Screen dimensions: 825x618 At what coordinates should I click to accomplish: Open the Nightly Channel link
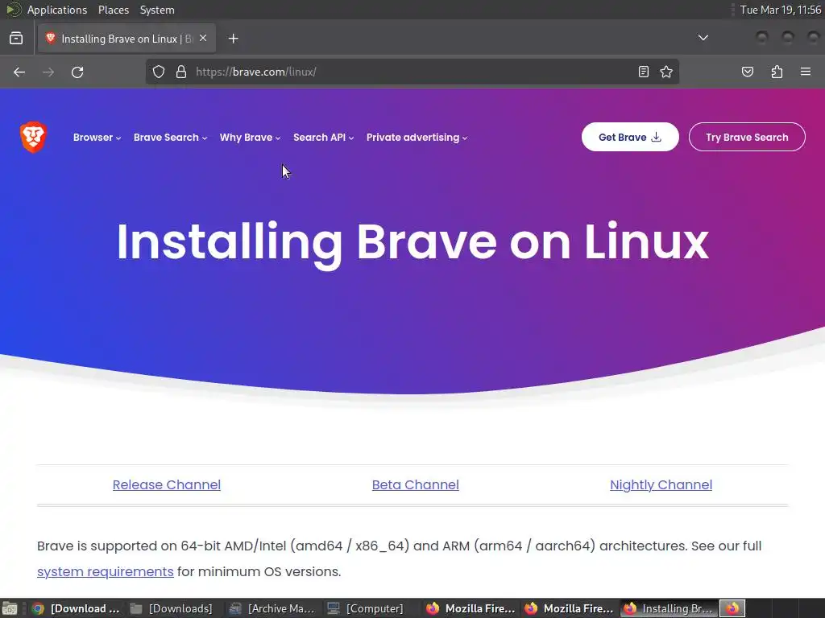(661, 484)
